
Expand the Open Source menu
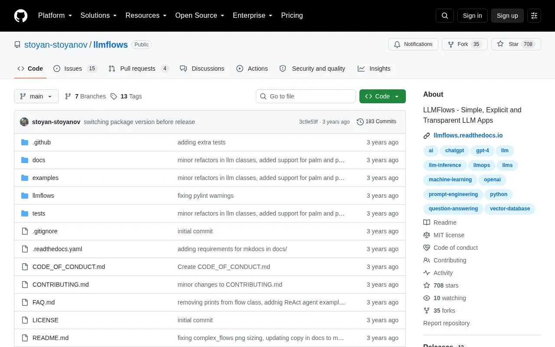click(x=199, y=16)
